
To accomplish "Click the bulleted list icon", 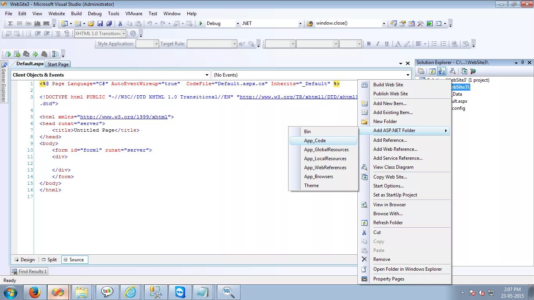I will click(x=434, y=44).
